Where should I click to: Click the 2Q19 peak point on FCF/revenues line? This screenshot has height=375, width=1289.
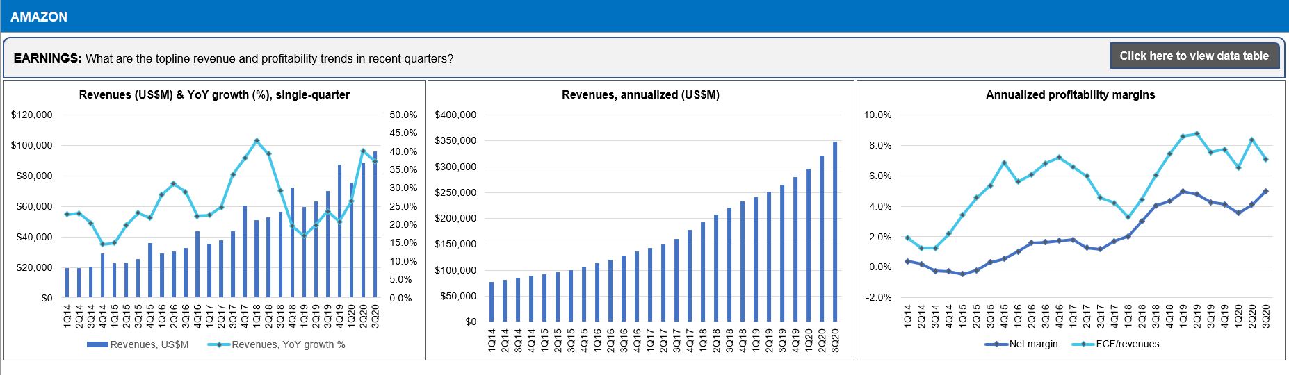(x=1197, y=134)
